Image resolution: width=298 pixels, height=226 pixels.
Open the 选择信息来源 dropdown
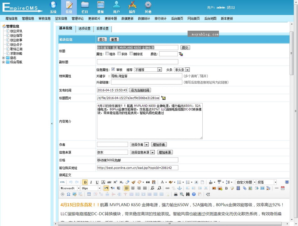[x=142, y=152]
